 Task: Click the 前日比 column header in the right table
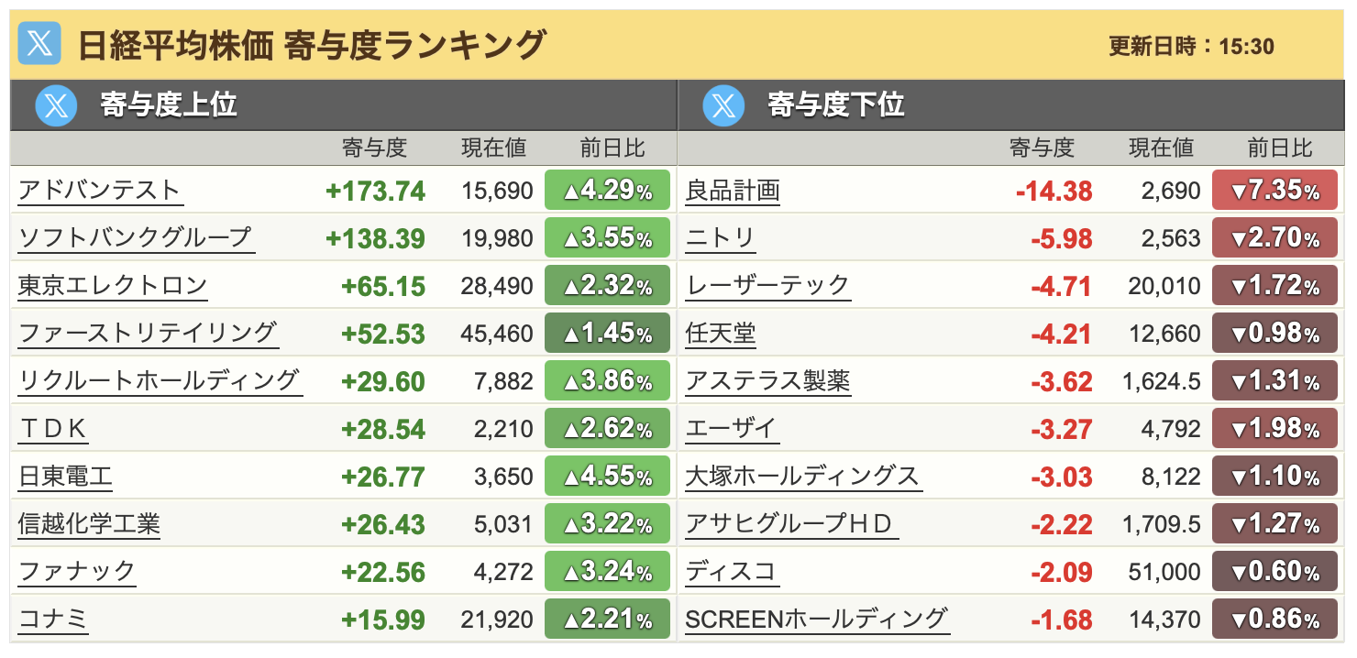point(1280,148)
